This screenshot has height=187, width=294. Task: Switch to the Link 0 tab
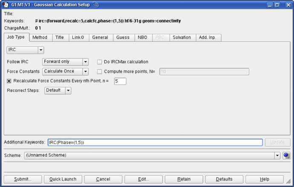pyautogui.click(x=78, y=37)
